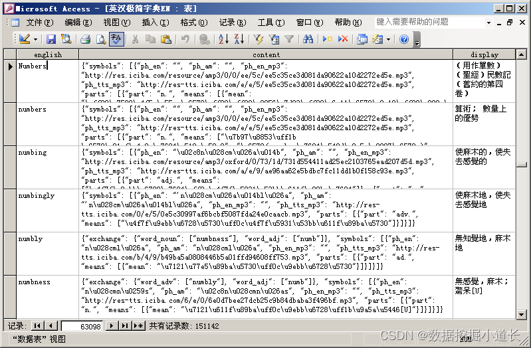The image size is (531, 348).
Task: Filter by selection icon
Action: [x=258, y=39]
